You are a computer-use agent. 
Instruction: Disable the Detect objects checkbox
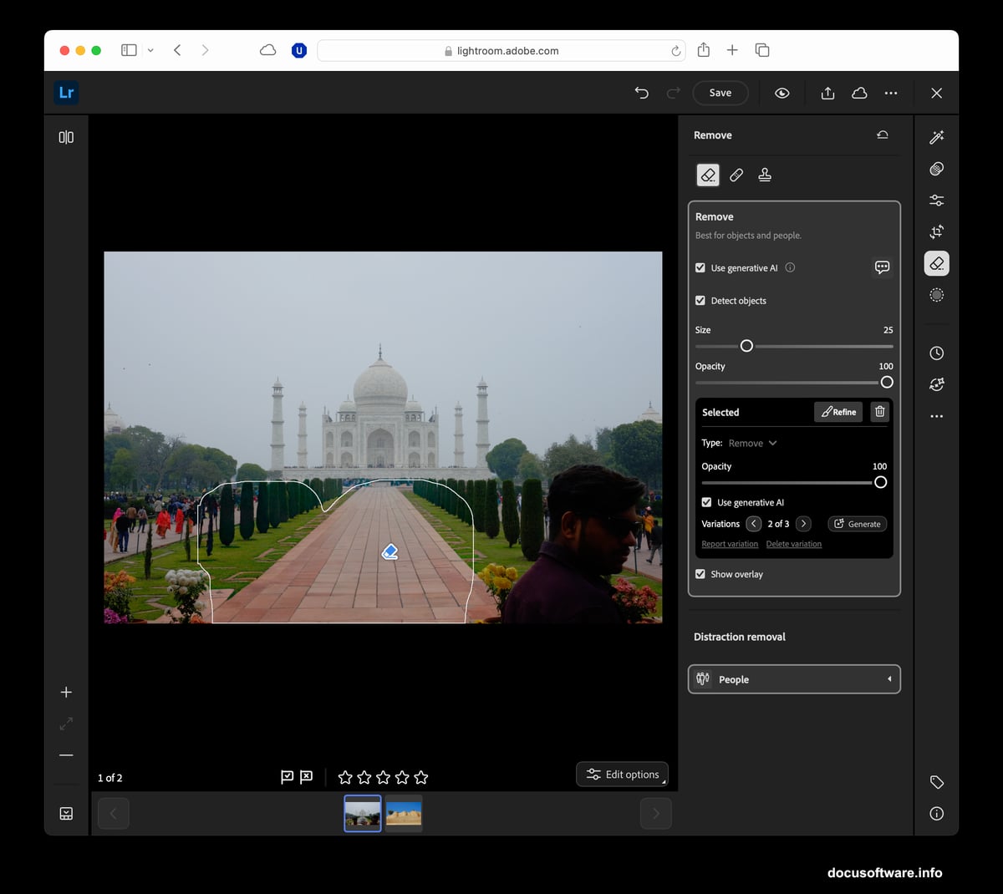coord(700,300)
